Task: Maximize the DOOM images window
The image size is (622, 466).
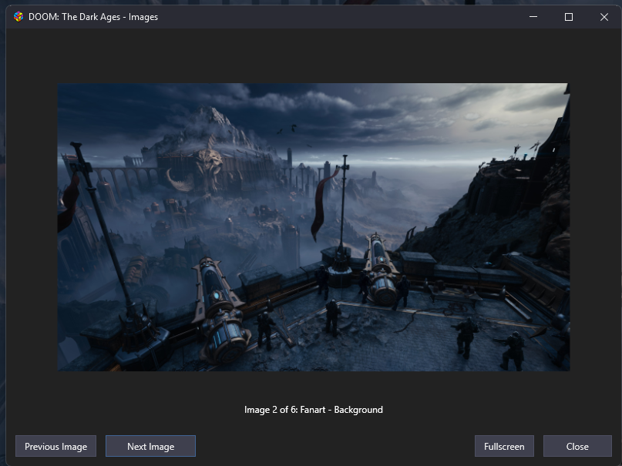Action: [x=569, y=17]
